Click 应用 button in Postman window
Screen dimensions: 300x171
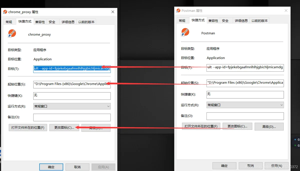click(277, 166)
